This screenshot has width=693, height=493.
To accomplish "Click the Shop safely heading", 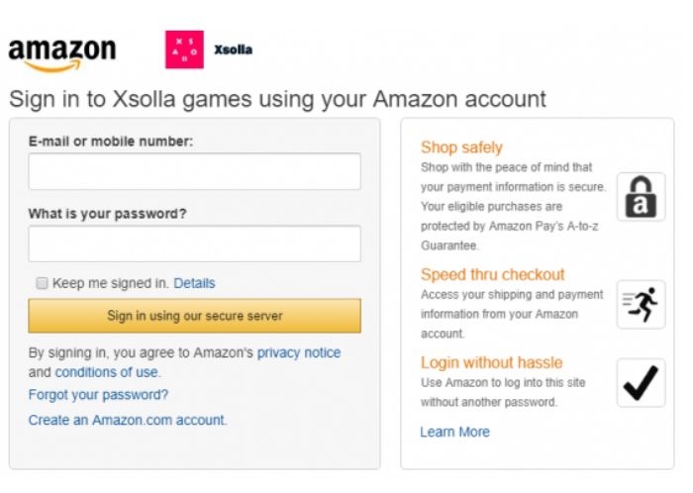I will [x=461, y=148].
